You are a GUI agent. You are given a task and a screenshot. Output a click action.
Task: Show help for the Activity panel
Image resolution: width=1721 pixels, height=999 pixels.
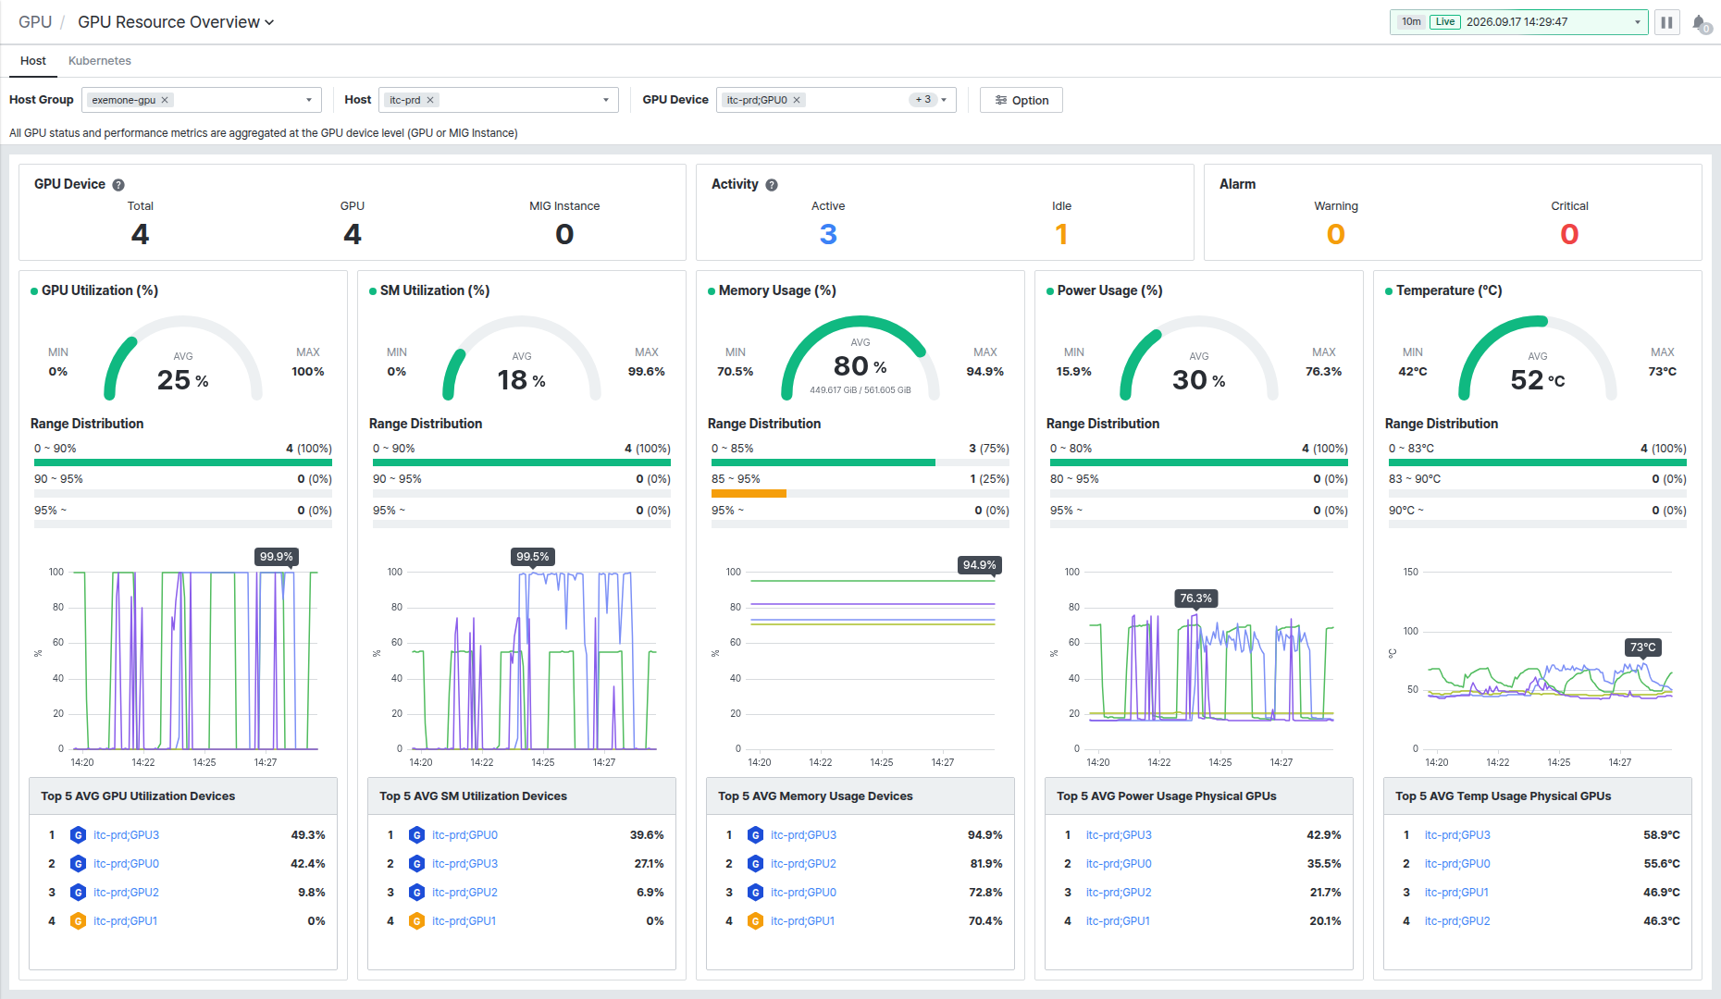coord(772,185)
